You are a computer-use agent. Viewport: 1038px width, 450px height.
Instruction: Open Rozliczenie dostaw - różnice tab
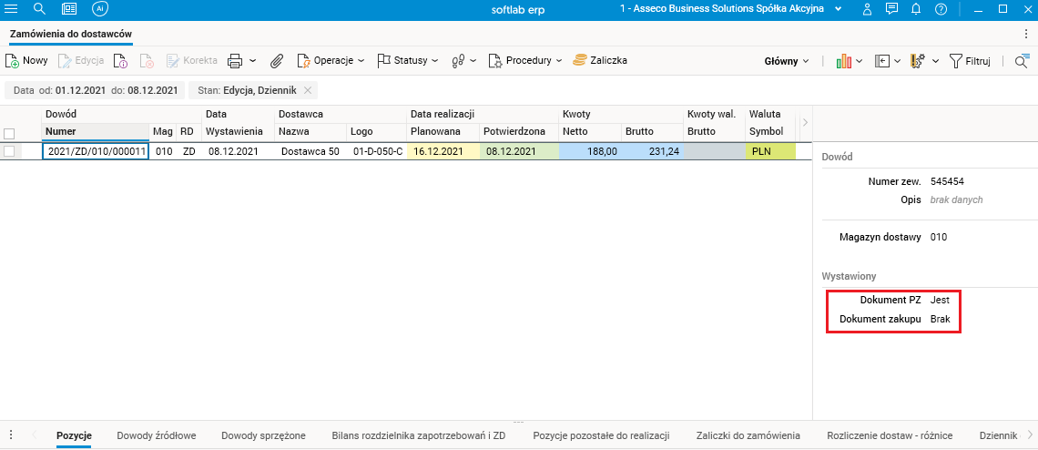(x=890, y=435)
